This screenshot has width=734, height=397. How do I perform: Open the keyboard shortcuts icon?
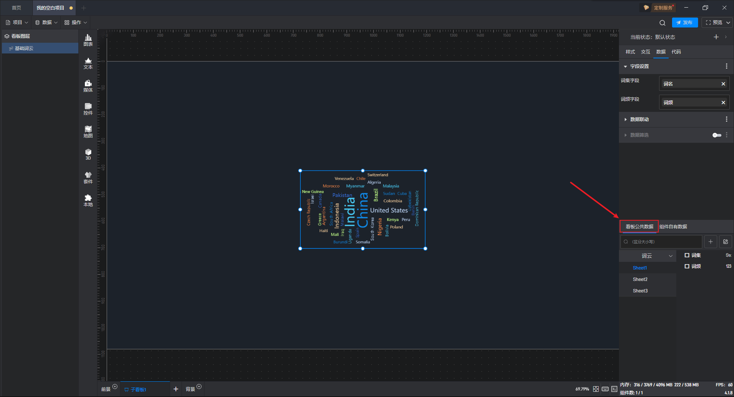pos(605,389)
